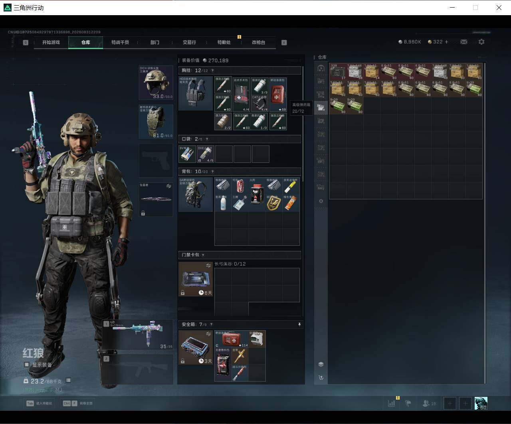This screenshot has width=511, height=424.
Task: Select the equipped body armor slot
Action: click(156, 122)
